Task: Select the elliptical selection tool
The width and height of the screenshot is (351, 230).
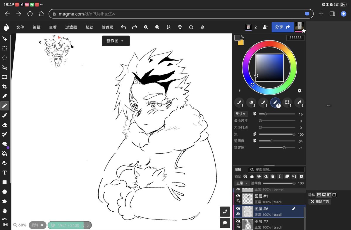Action: point(5,58)
